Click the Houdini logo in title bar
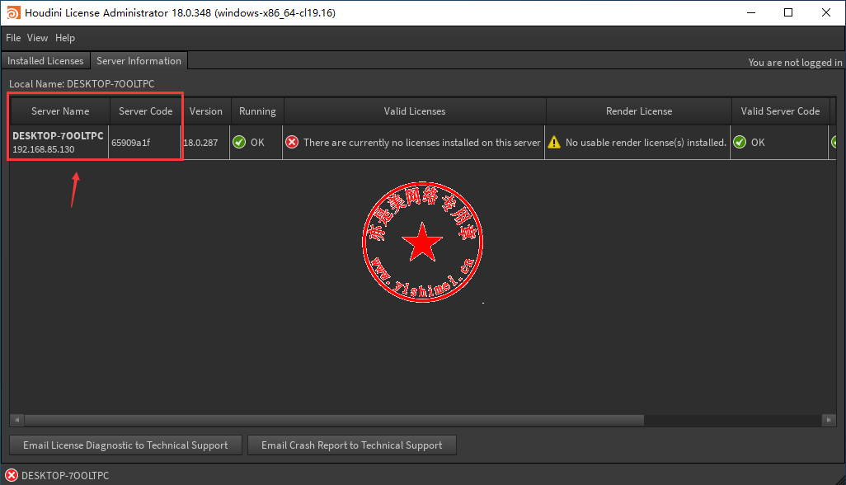The width and height of the screenshot is (846, 485). pyautogui.click(x=13, y=12)
